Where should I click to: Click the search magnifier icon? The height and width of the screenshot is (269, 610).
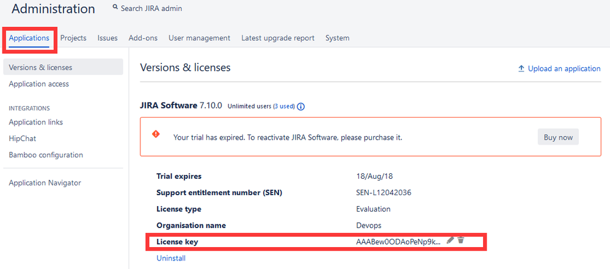115,7
